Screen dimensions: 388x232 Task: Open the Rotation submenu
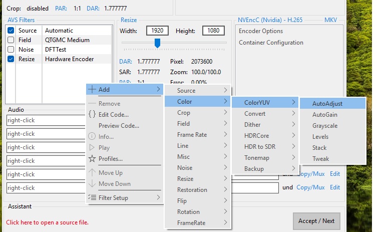click(x=198, y=211)
